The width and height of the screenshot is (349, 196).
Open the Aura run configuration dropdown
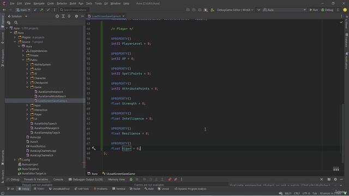pos(285,10)
